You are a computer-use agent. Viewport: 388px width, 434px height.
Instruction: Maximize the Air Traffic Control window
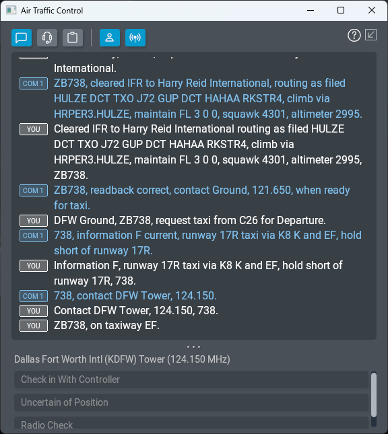341,11
